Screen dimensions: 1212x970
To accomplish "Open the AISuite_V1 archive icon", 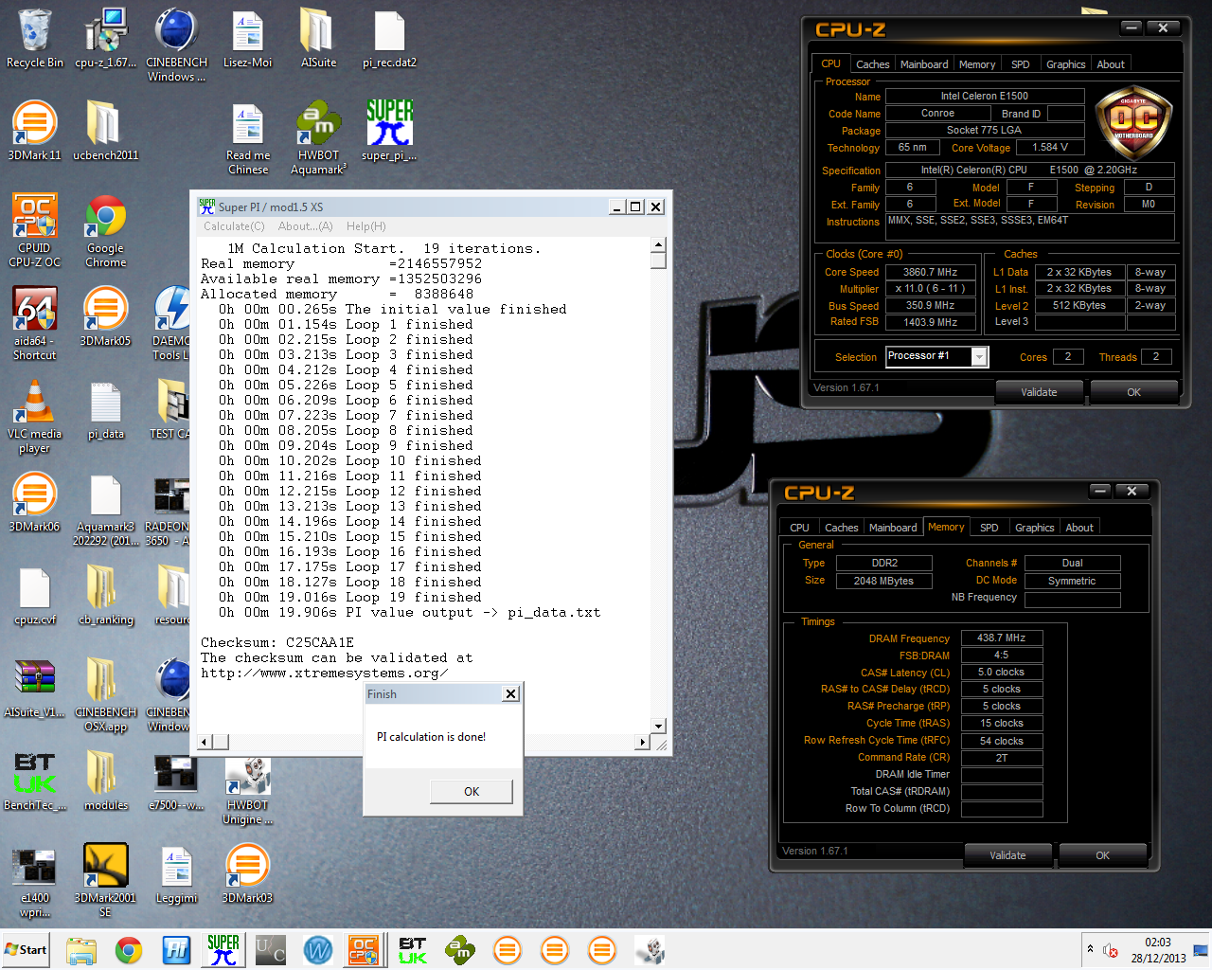I will [35, 687].
